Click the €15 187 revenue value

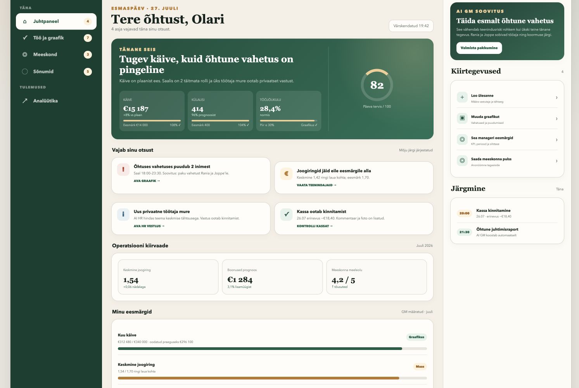pos(136,109)
